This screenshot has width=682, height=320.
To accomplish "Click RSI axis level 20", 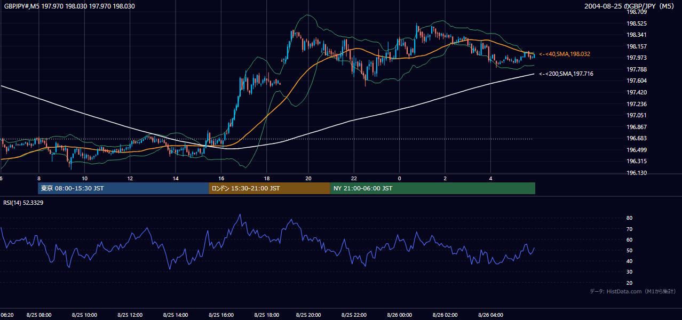I will tap(630, 283).
